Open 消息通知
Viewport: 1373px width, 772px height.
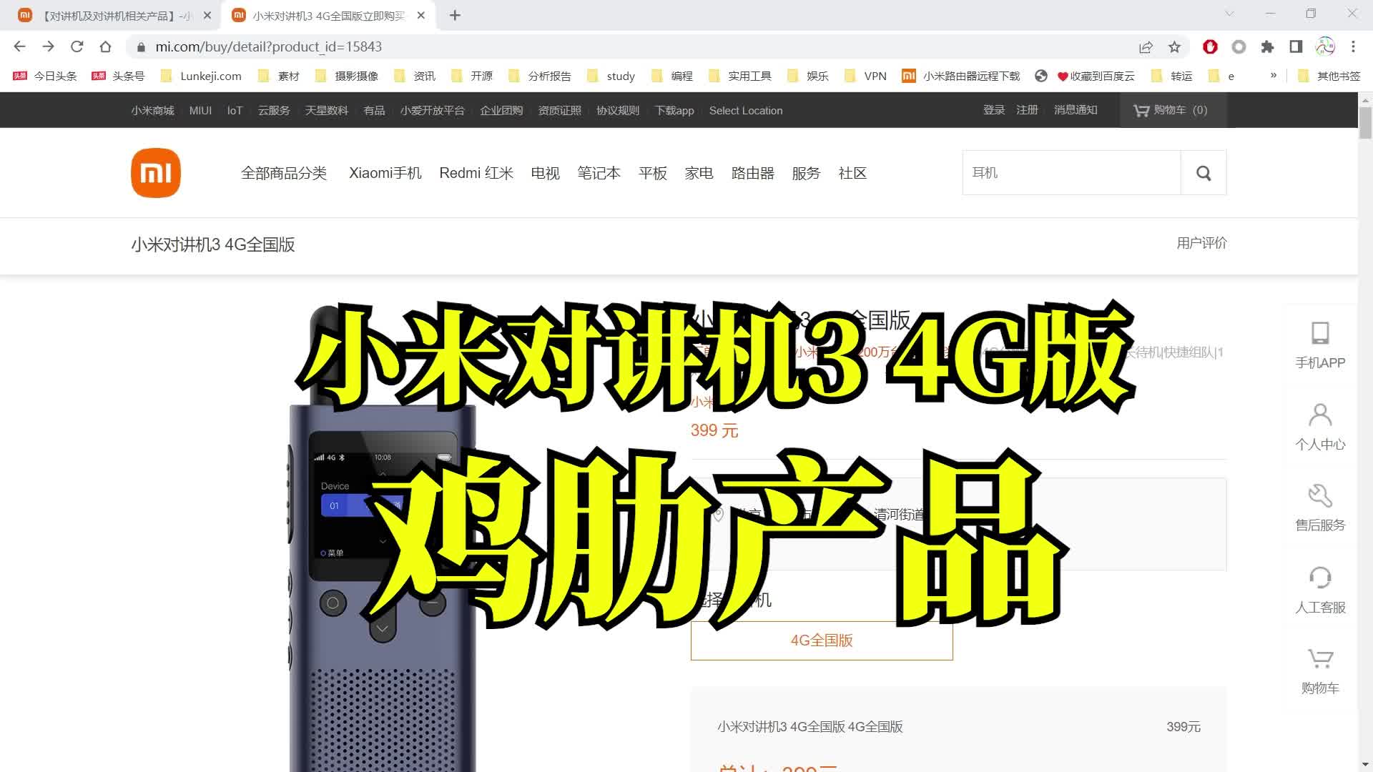click(x=1076, y=109)
